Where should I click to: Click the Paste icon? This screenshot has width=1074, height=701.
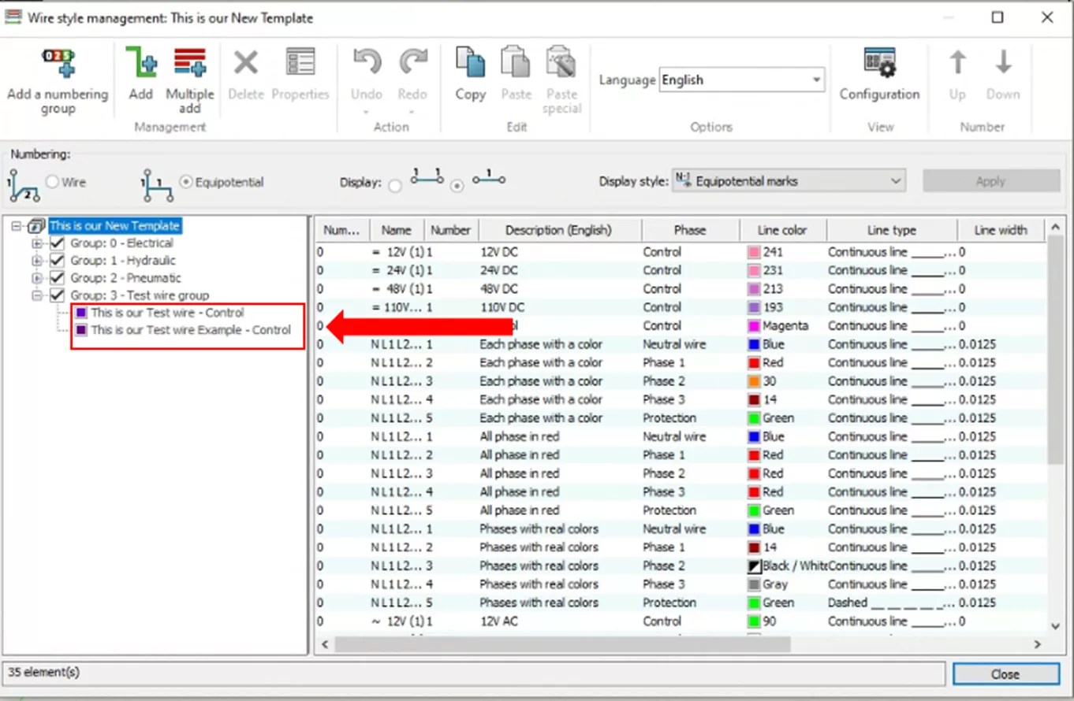point(516,63)
